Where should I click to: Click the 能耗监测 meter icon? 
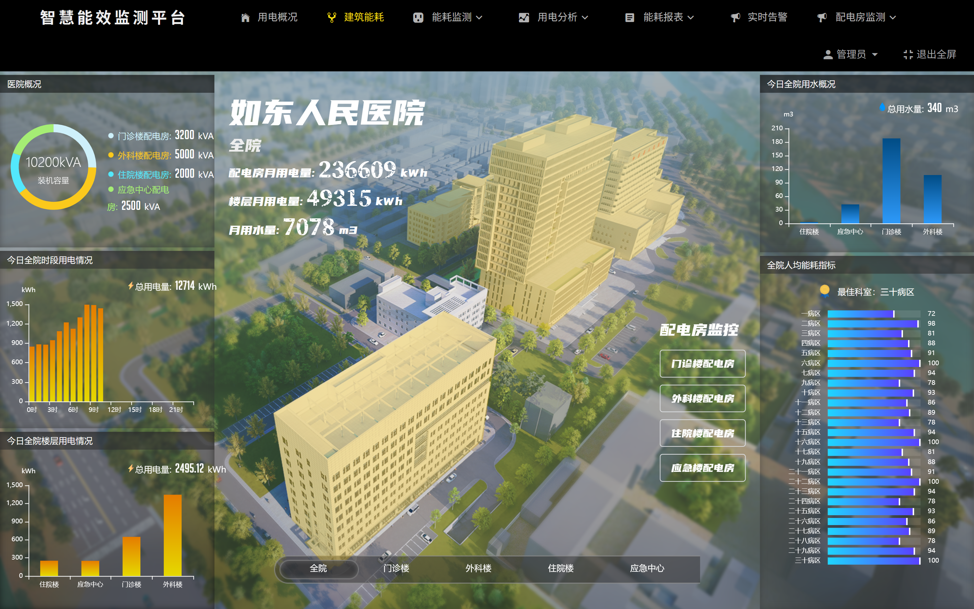(x=418, y=17)
